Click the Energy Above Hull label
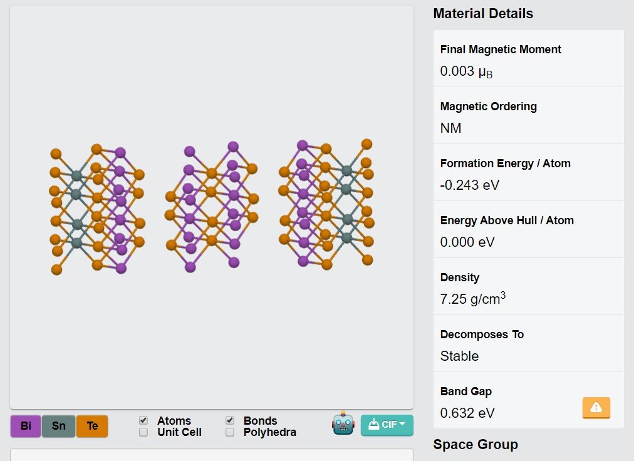Screen dimensions: 634x461 pyautogui.click(x=507, y=220)
